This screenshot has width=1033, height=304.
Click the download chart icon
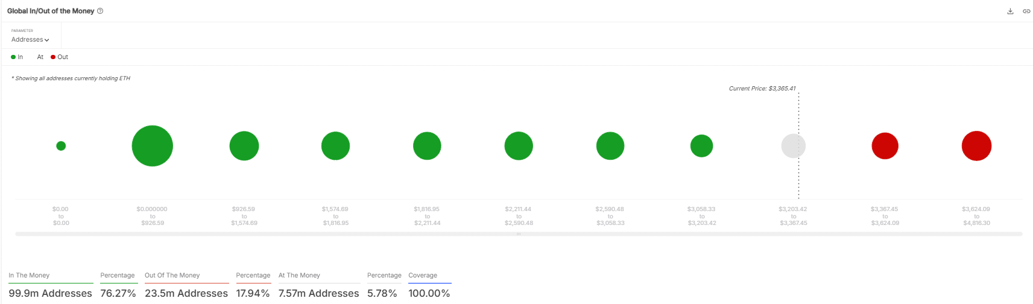pyautogui.click(x=1010, y=11)
